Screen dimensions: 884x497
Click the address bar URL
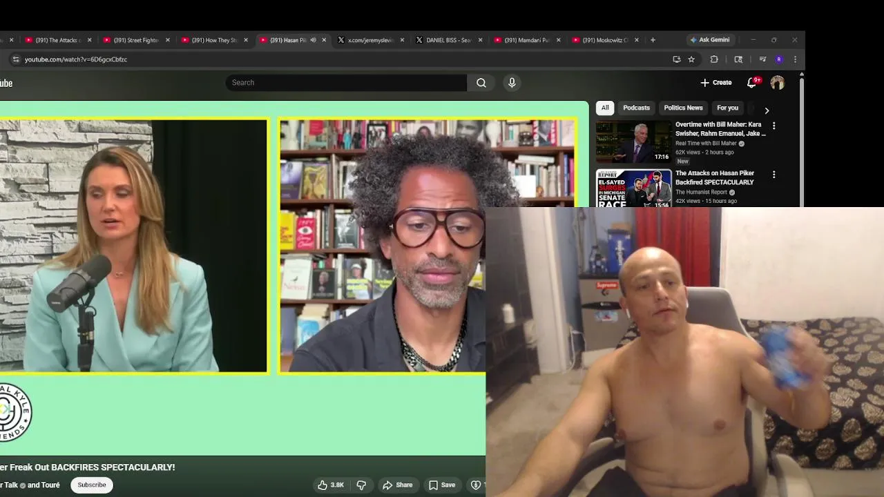click(x=76, y=59)
